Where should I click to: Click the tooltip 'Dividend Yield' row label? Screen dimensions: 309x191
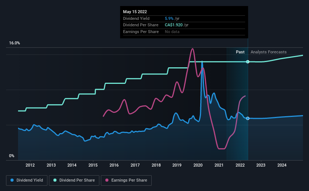click(136, 18)
